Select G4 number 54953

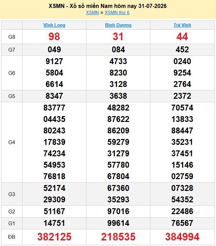click(x=54, y=165)
